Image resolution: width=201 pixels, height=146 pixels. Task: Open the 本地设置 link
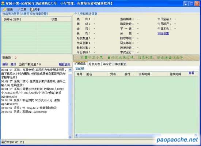pyautogui.click(x=163, y=33)
